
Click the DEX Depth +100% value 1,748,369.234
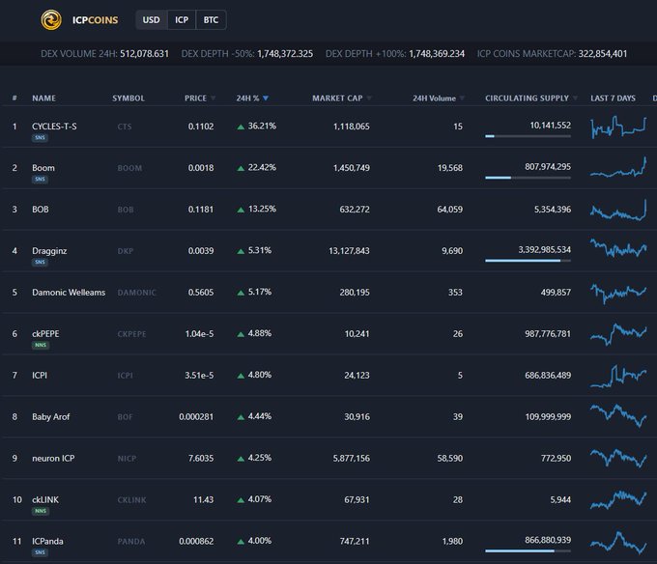437,53
